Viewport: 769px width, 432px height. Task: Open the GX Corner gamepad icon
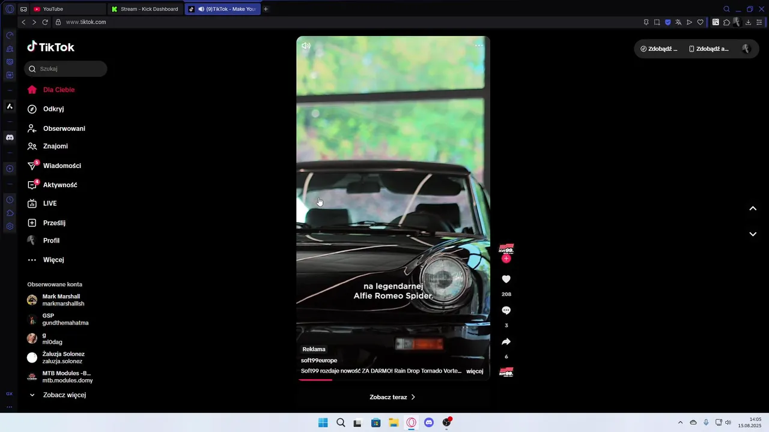pyautogui.click(x=23, y=9)
